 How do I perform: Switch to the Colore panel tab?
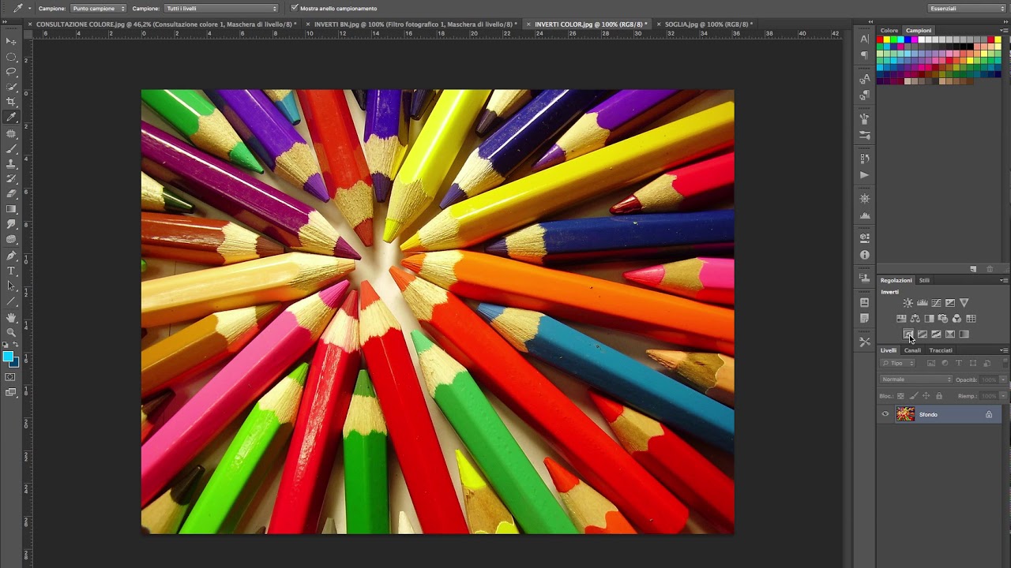pos(889,30)
